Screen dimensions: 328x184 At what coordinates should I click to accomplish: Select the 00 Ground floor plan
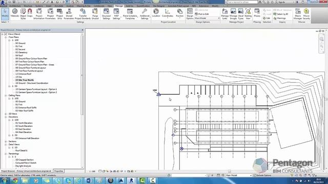tap(20, 43)
